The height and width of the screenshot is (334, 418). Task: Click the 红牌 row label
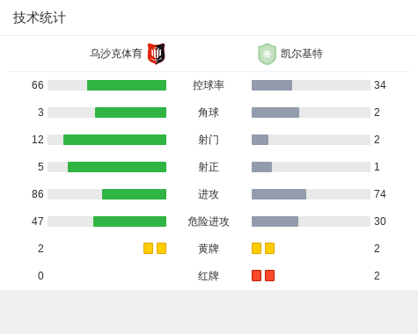[209, 276]
